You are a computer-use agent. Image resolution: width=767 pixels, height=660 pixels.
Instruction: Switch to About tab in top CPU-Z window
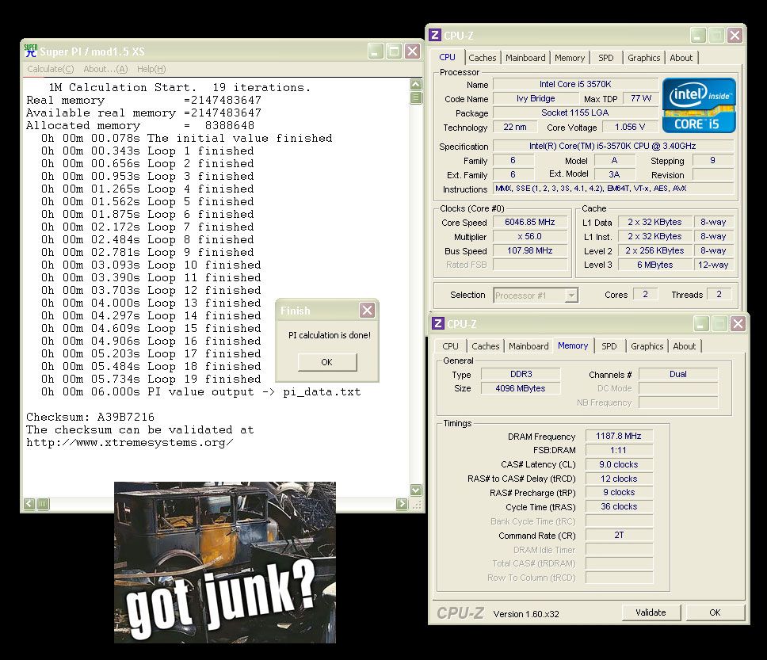pyautogui.click(x=681, y=58)
